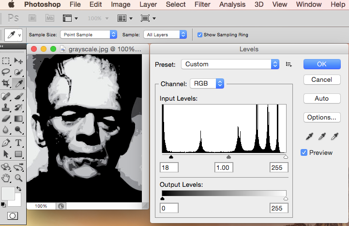Pick the black point eyedropper in Levels
Image resolution: width=349 pixels, height=226 pixels.
[308, 137]
